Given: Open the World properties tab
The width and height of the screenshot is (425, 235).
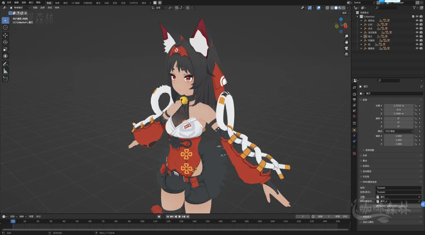Looking at the screenshot, I should (354, 116).
